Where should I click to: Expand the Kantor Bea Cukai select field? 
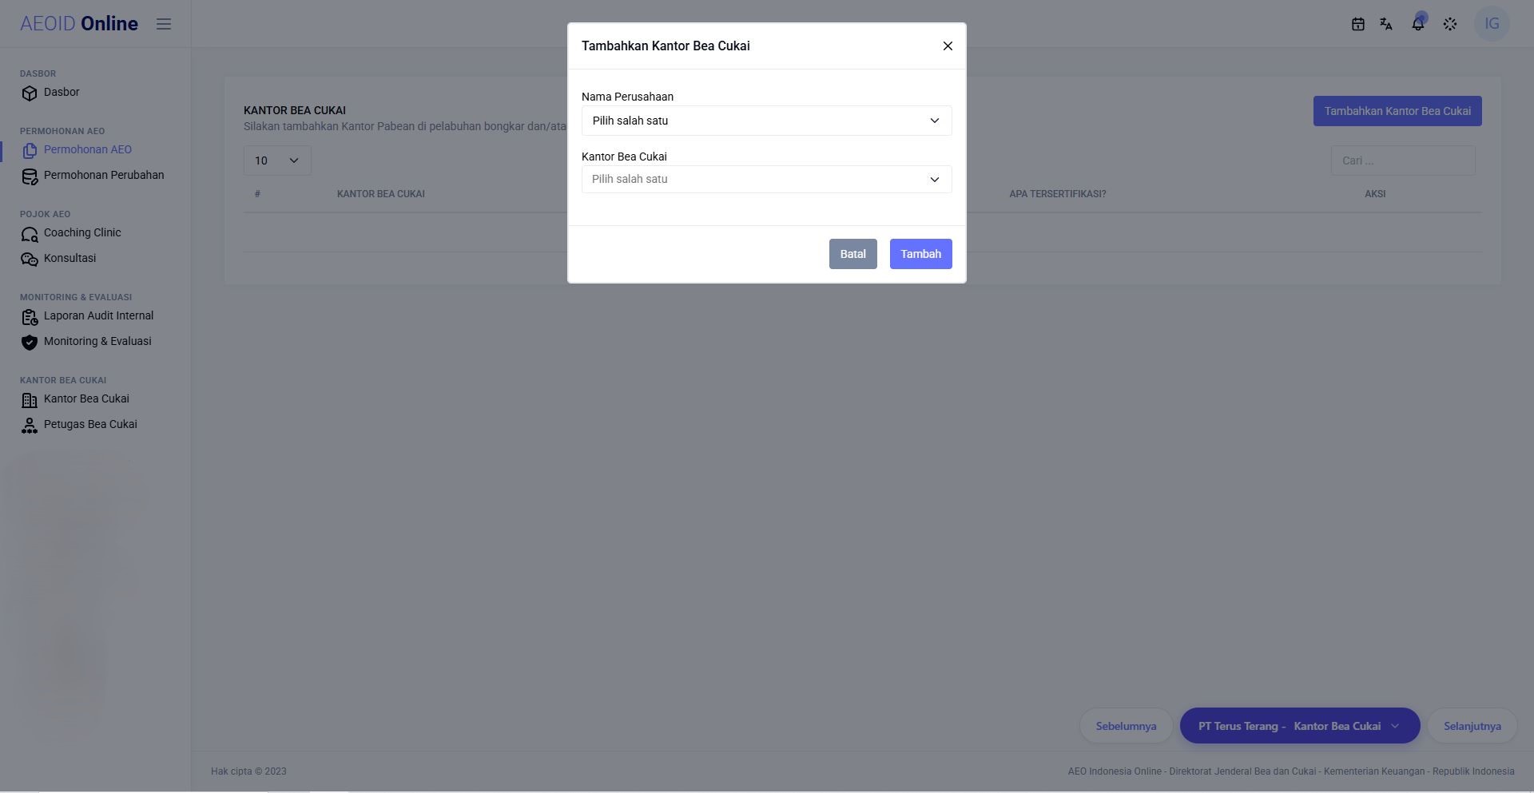click(x=766, y=179)
